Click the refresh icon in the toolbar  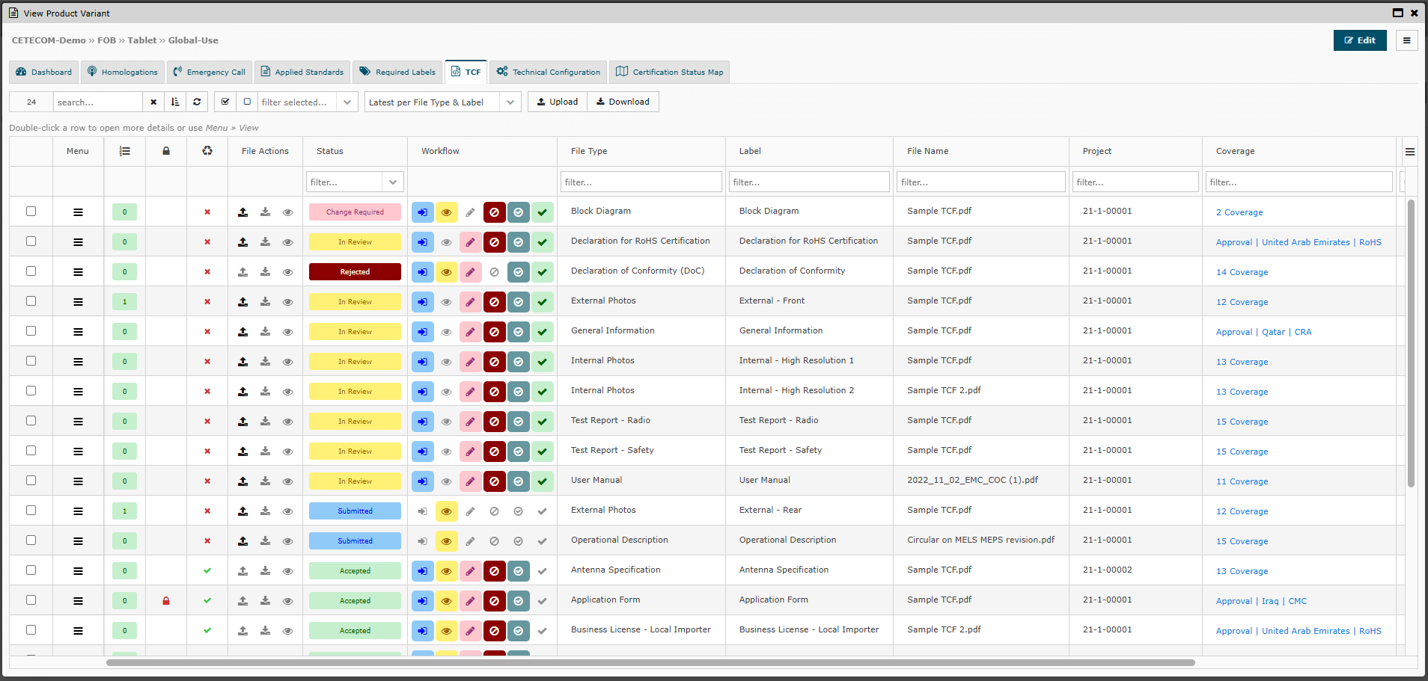(197, 102)
